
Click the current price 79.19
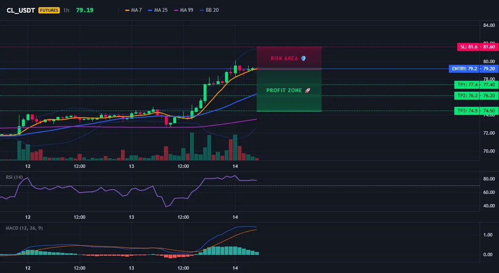coord(85,10)
